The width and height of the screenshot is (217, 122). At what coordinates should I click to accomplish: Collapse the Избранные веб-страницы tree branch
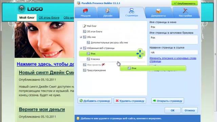click(81, 48)
